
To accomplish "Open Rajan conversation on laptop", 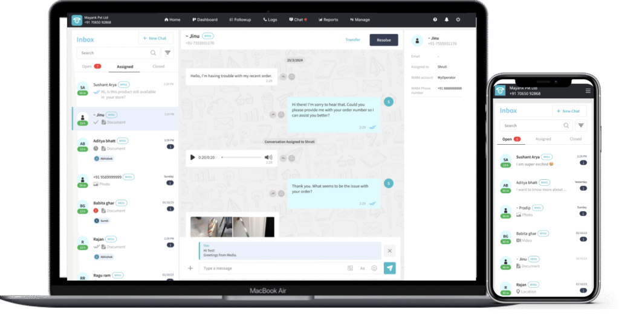I will (126, 247).
